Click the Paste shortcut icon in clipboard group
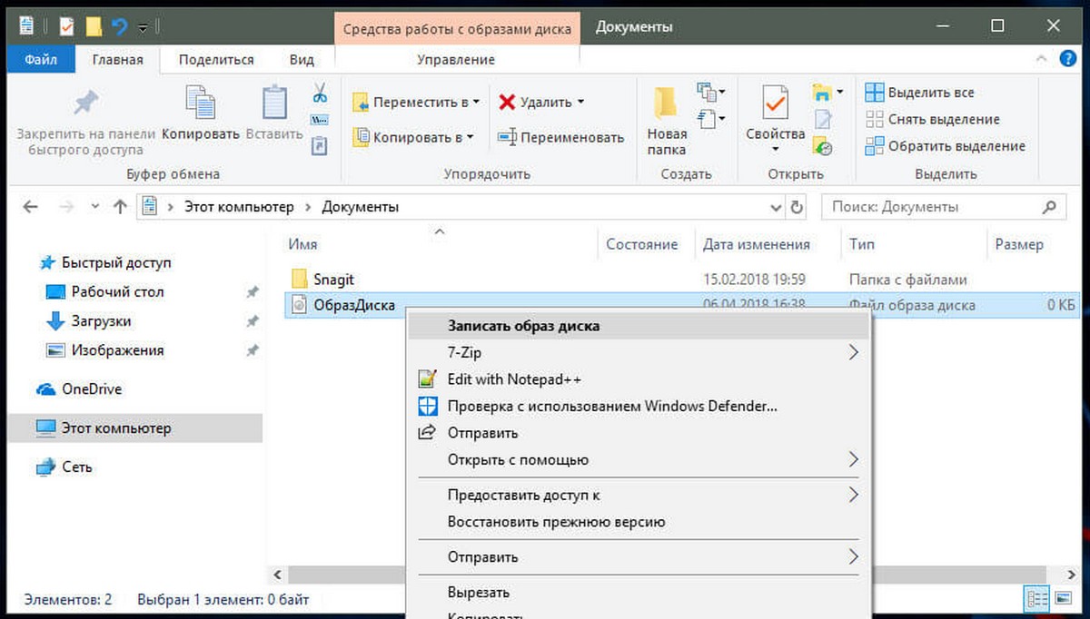Viewport: 1090px width, 619px height. 320,145
